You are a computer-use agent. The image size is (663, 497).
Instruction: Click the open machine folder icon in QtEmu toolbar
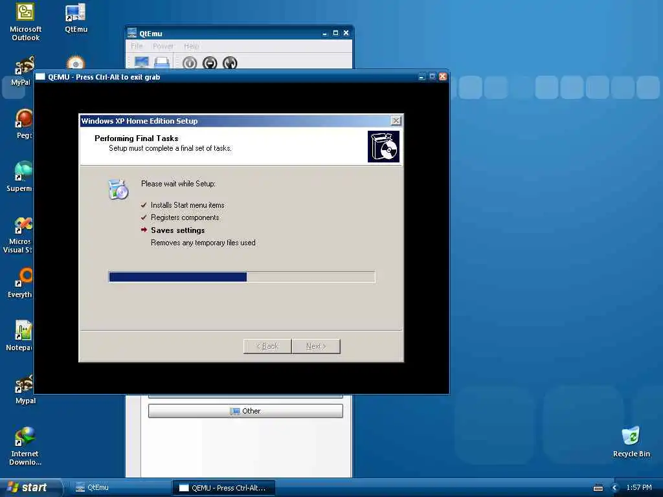point(162,63)
